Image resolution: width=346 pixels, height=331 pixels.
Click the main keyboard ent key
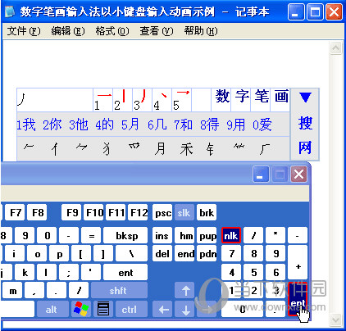pyautogui.click(x=125, y=272)
